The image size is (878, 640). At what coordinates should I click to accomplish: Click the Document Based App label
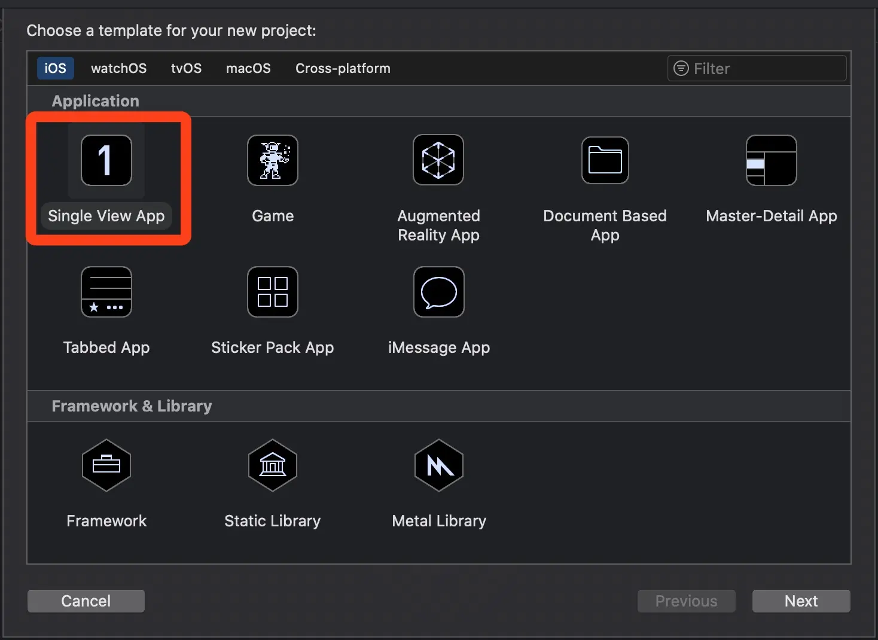click(x=605, y=225)
